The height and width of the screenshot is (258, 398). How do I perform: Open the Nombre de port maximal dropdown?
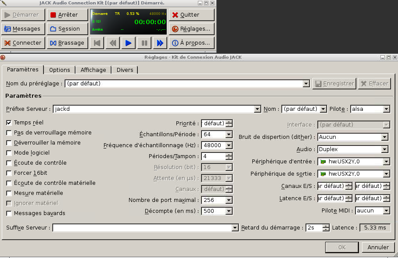tap(229, 200)
